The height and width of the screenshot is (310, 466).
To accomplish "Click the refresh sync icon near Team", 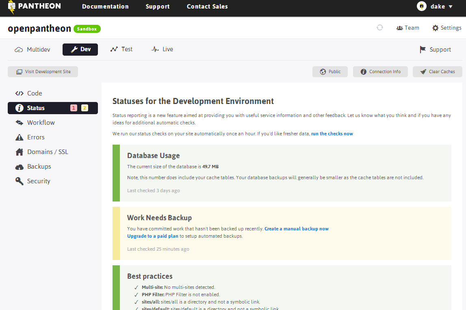I will click(379, 28).
